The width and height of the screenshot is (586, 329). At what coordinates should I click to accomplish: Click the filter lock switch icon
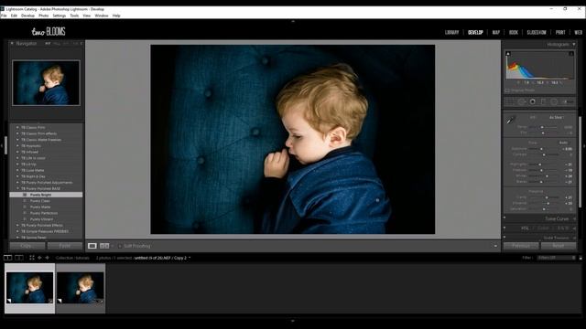[x=581, y=258]
